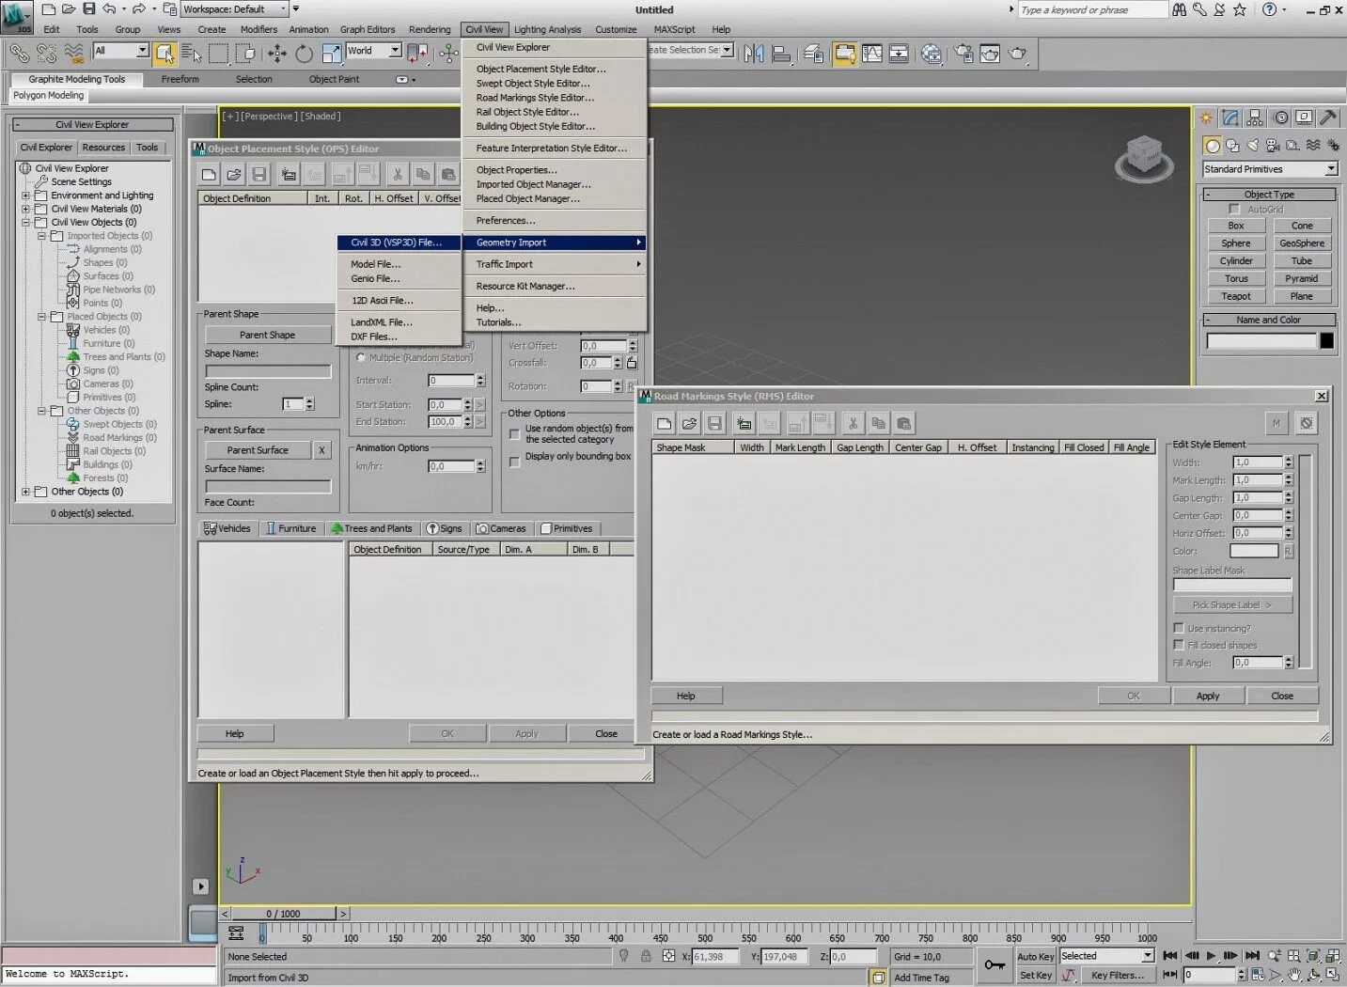The width and height of the screenshot is (1347, 987).
Task: Open the Selected key filter dropdown
Action: [x=1106, y=956]
